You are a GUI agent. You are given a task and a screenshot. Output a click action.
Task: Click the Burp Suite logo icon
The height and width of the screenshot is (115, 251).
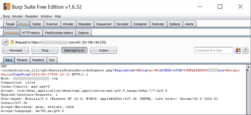coord(7,7)
